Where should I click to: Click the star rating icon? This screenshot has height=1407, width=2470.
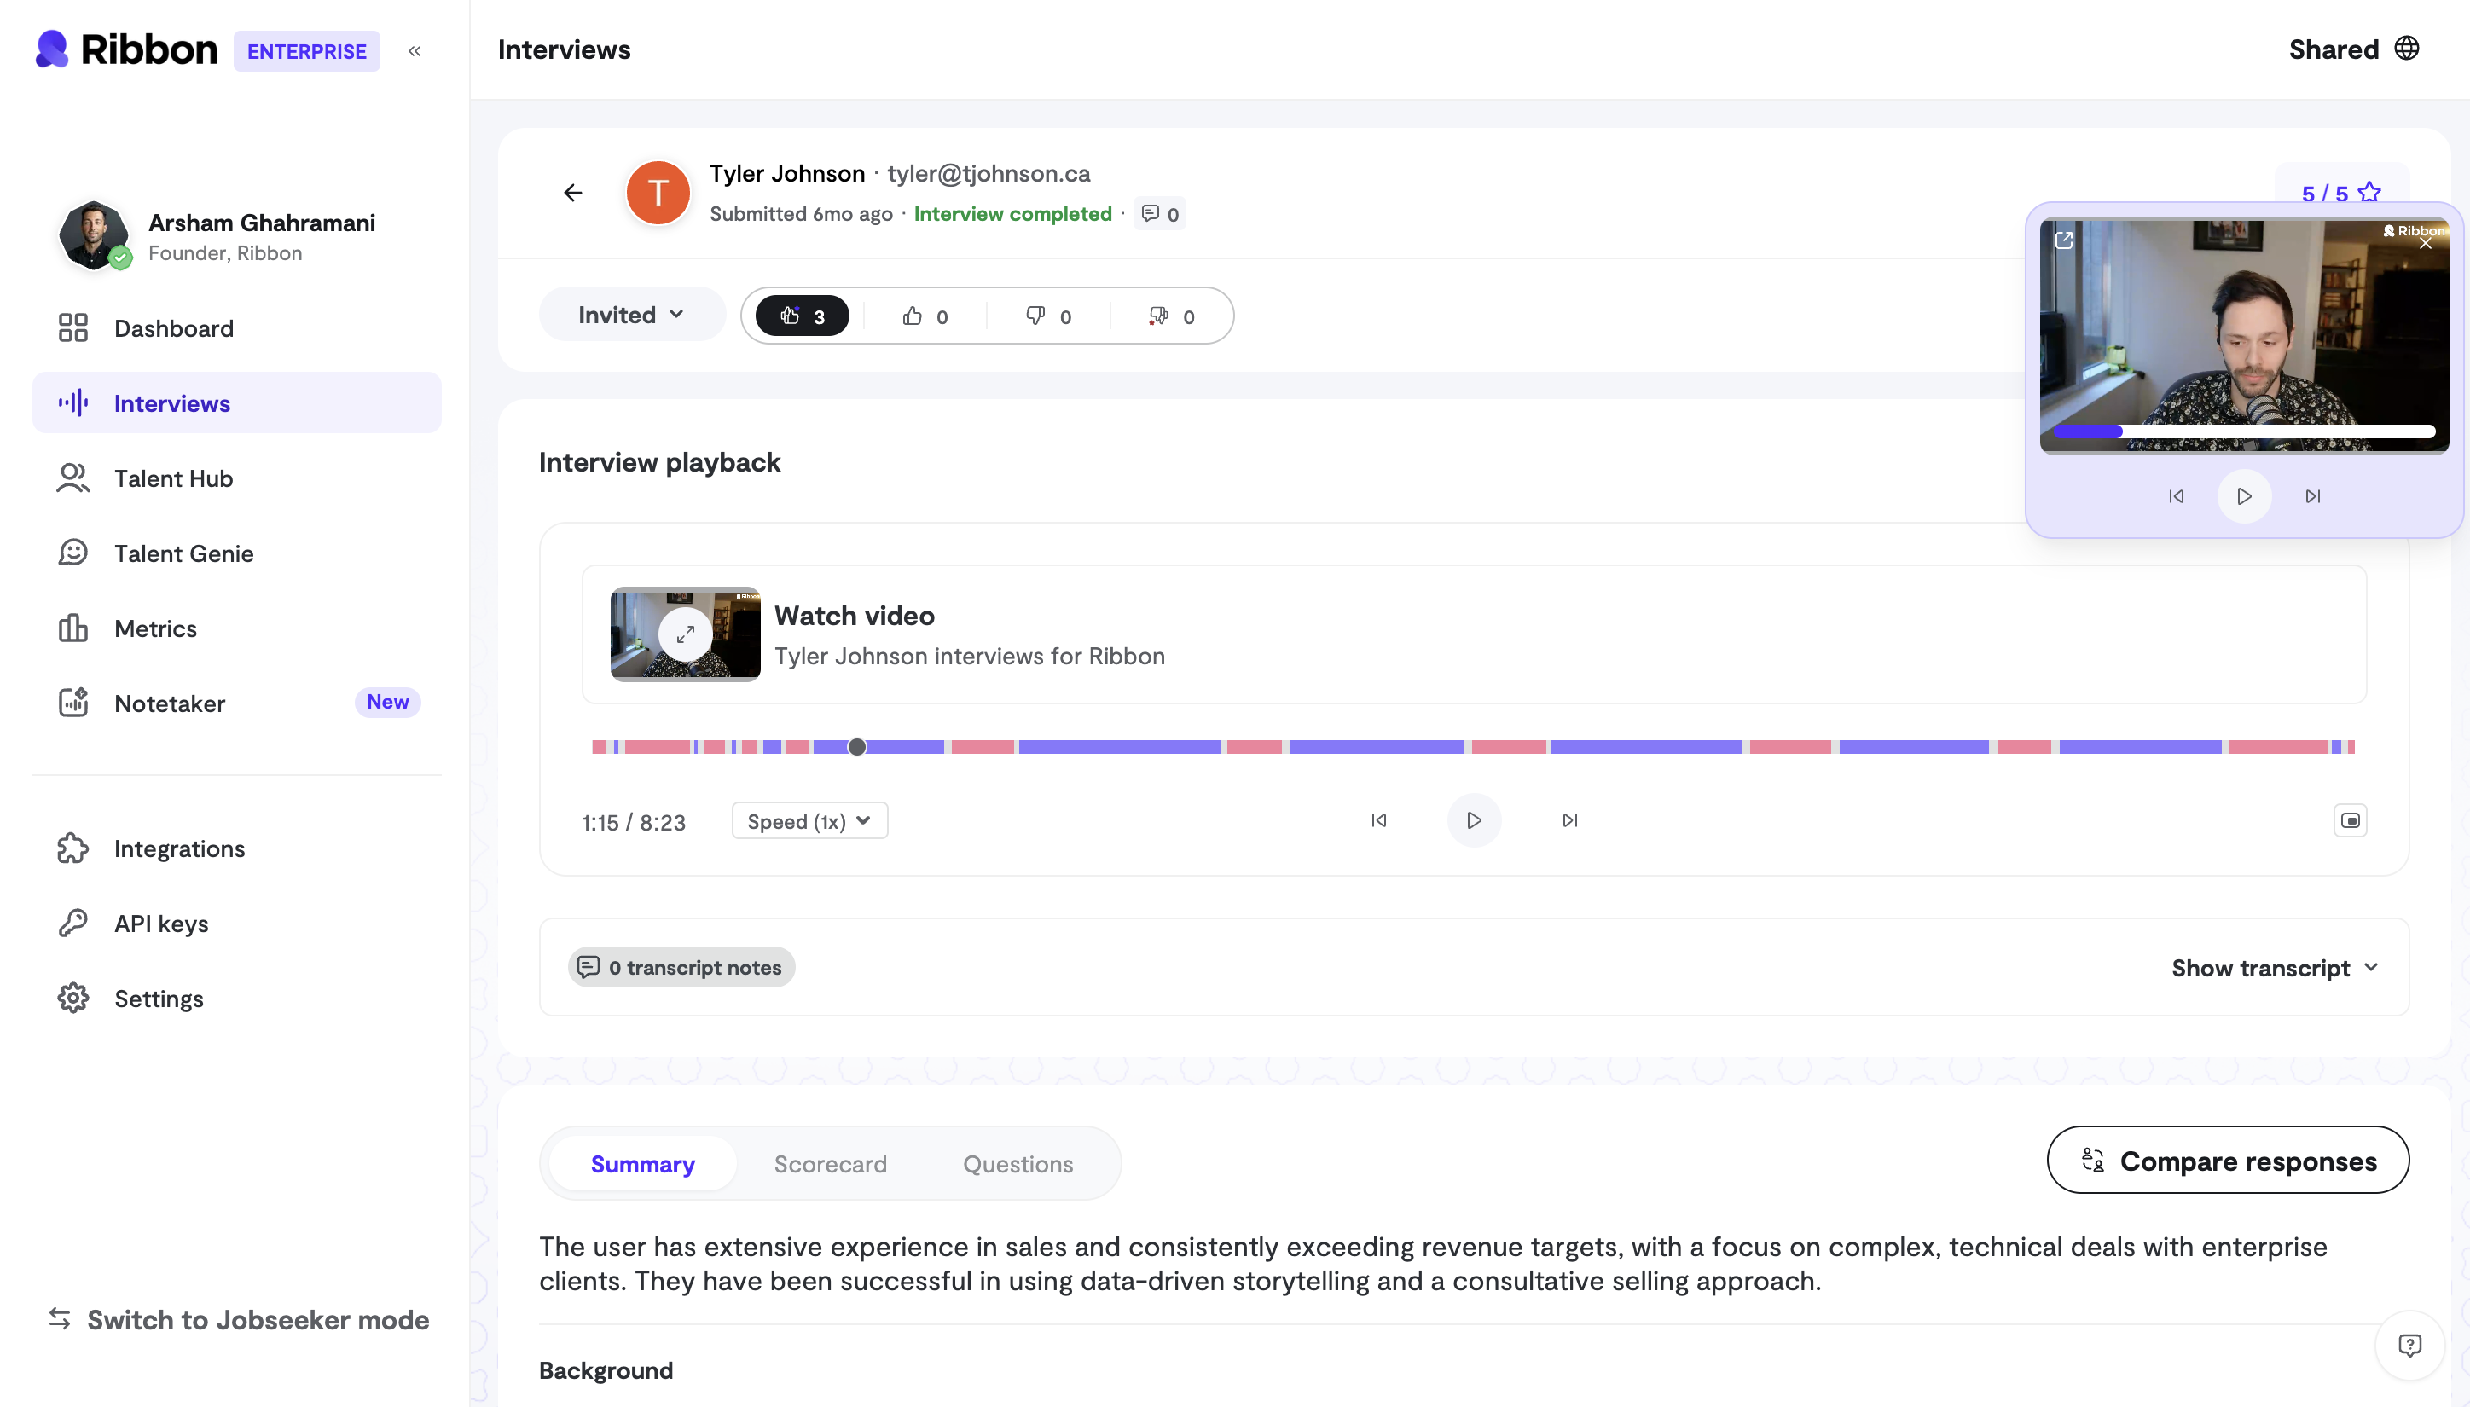(2369, 193)
